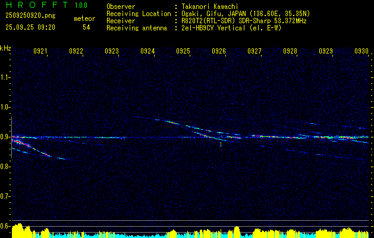Click the 0929 time marker
The image size is (374, 238).
point(326,51)
